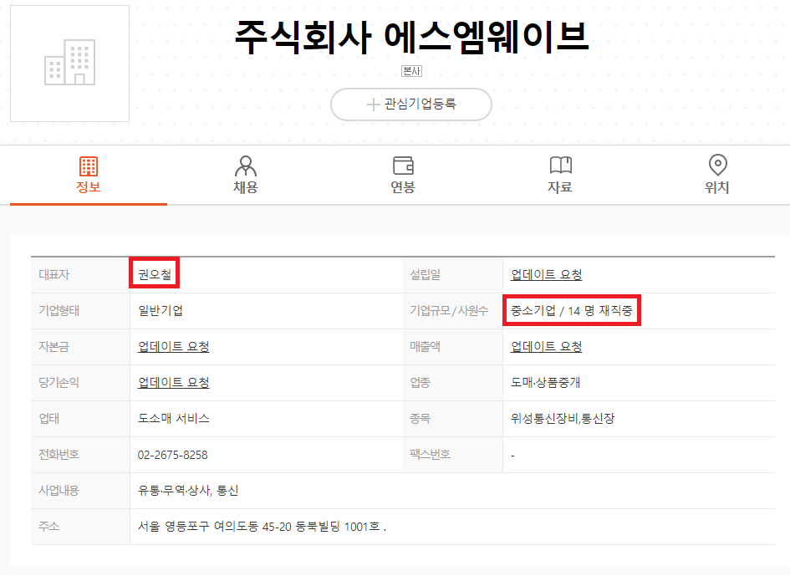This screenshot has width=790, height=576.
Task: Click the 기업규모/사원수 label
Action: click(x=449, y=310)
